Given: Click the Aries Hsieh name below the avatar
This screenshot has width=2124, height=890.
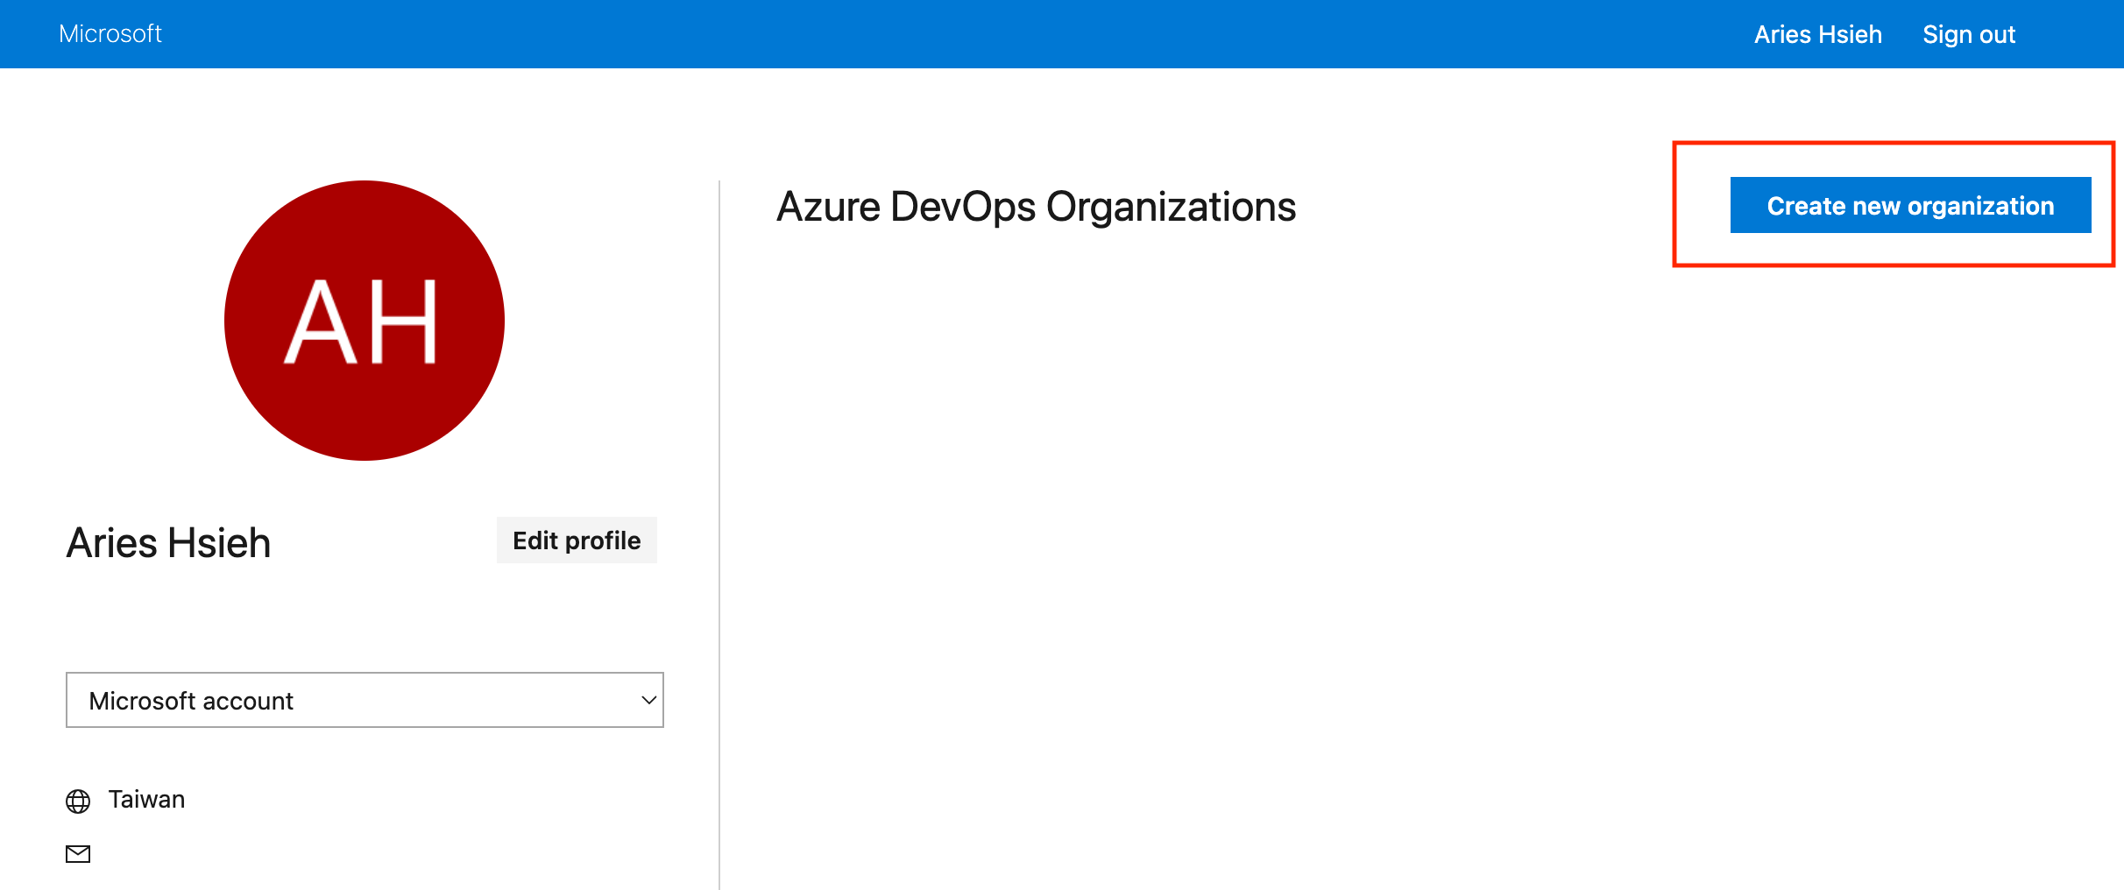Looking at the screenshot, I should [169, 543].
